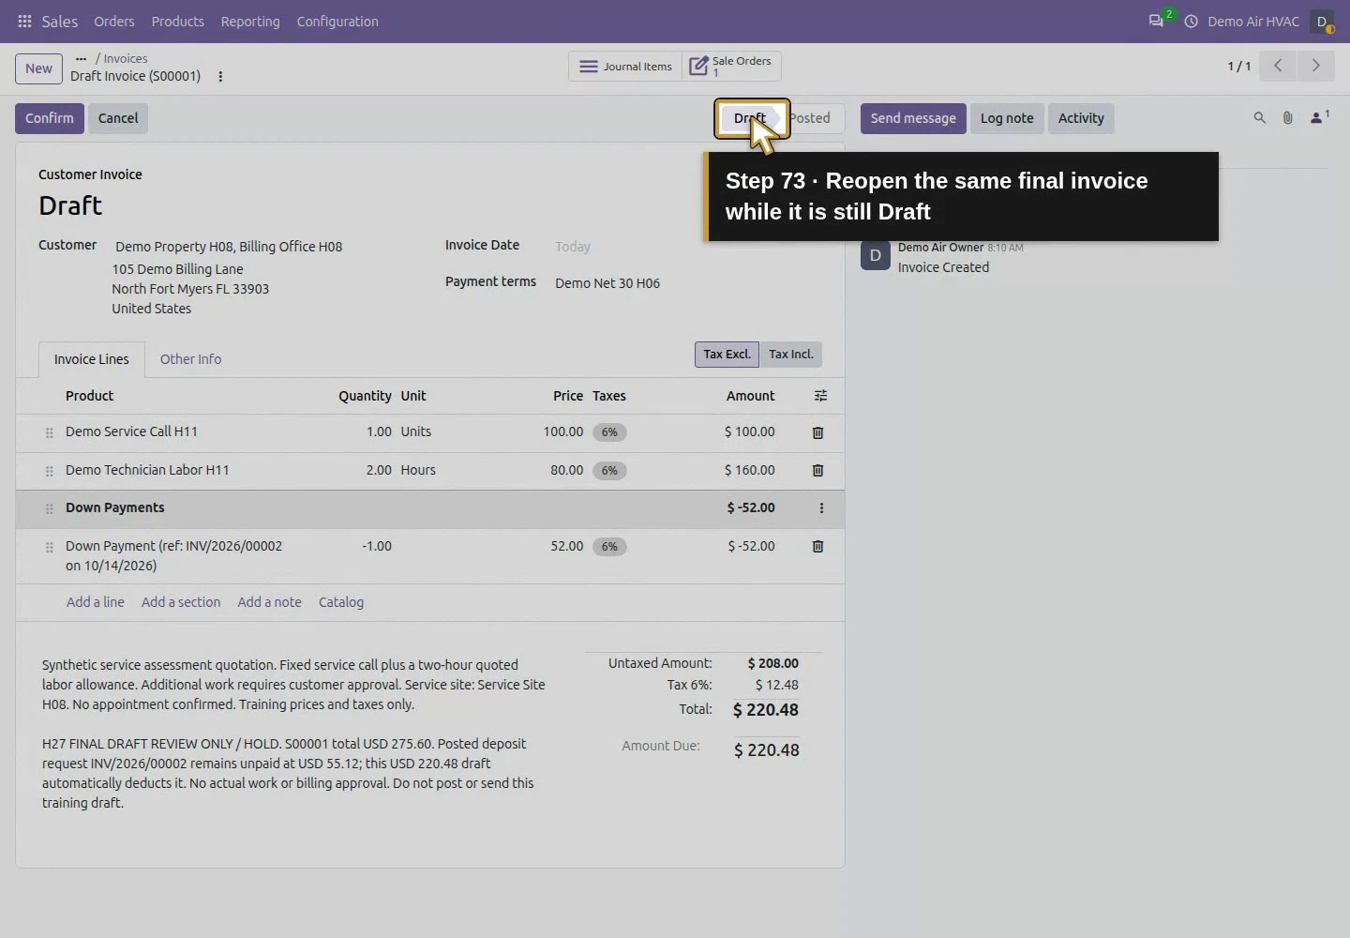Switch totals to Tax Incl.
The image size is (1350, 938).
(x=791, y=355)
